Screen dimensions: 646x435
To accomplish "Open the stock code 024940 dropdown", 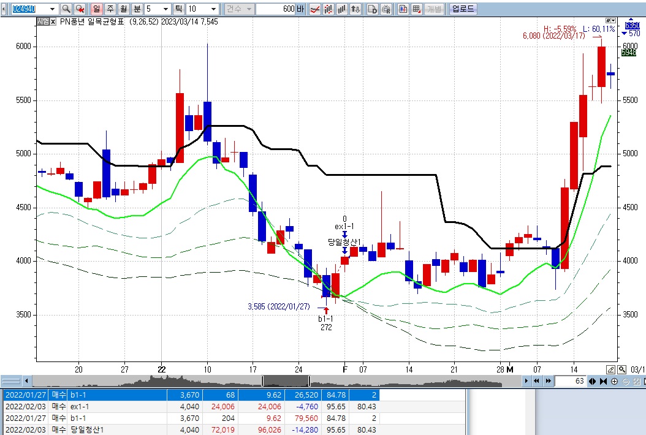I will (51, 9).
